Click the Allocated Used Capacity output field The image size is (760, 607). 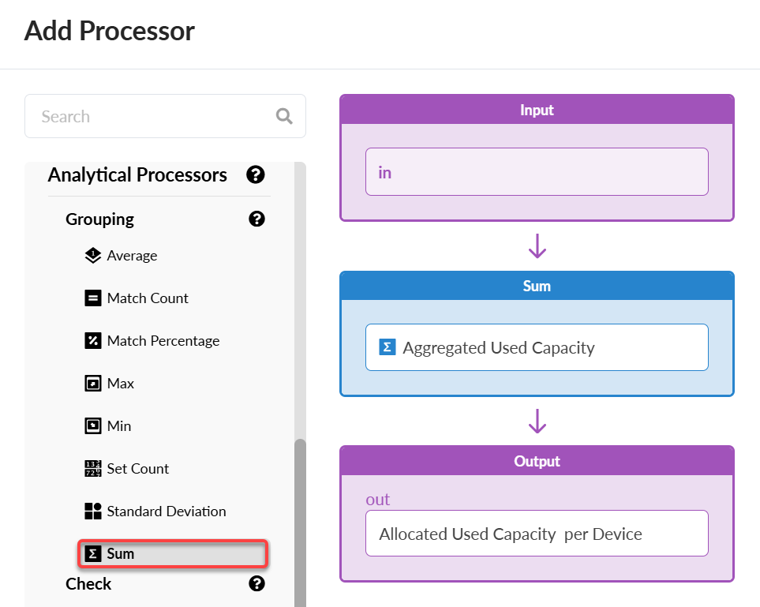tap(537, 534)
